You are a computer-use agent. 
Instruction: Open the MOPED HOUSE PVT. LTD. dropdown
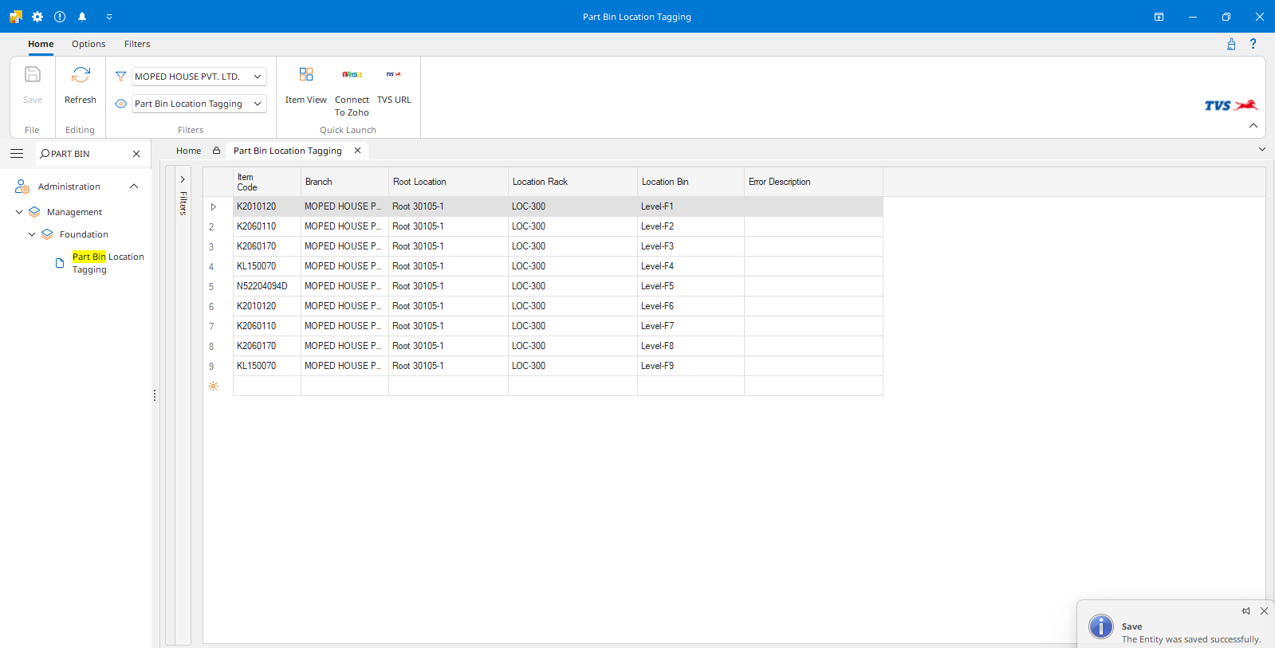coord(258,77)
